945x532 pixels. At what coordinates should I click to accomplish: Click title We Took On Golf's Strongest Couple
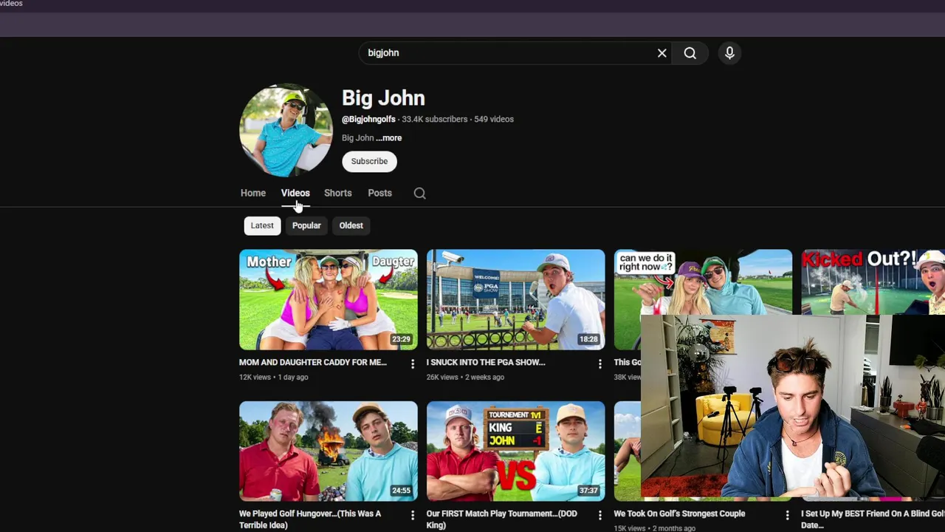[x=679, y=514]
